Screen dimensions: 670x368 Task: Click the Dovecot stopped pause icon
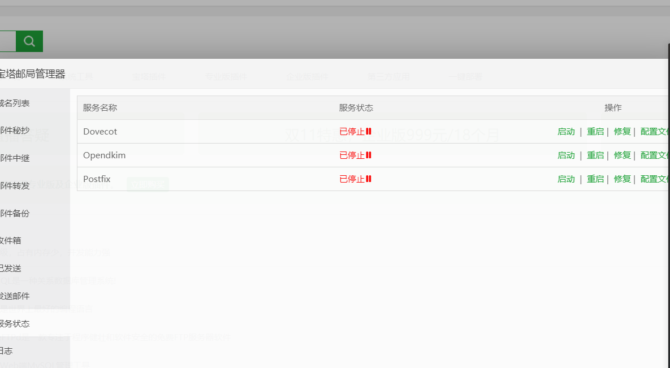pos(369,131)
